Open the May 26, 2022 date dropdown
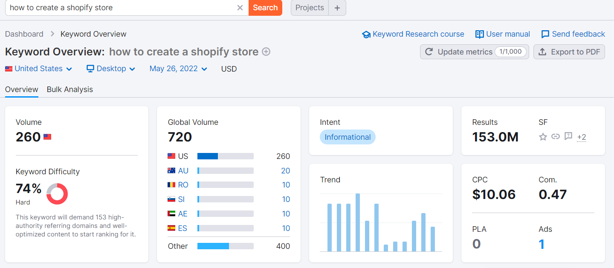This screenshot has width=614, height=268. click(x=178, y=69)
